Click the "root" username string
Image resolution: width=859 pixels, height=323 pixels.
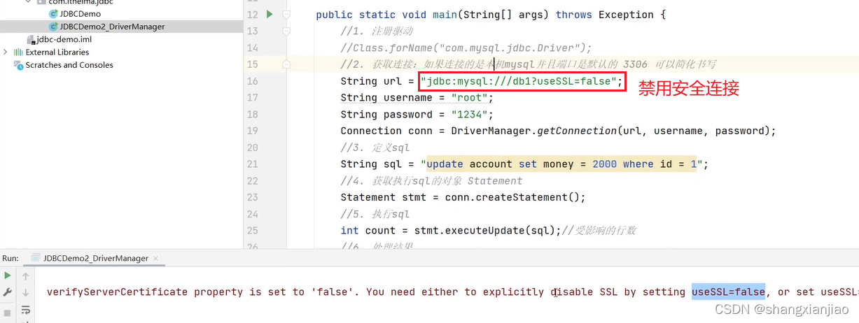[x=469, y=98]
